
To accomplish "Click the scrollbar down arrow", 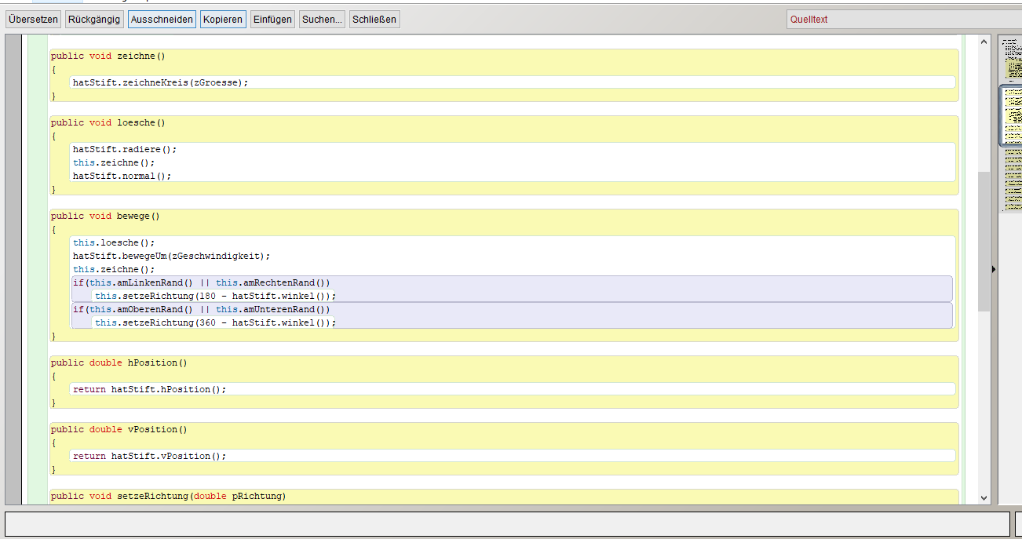I will [984, 497].
